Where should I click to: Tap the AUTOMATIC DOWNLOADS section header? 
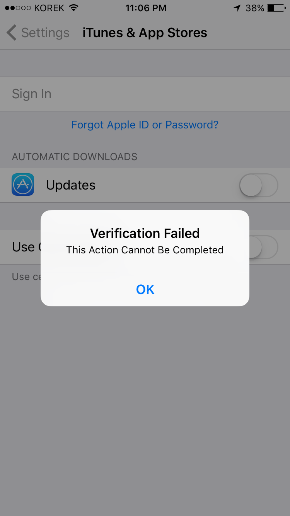74,157
